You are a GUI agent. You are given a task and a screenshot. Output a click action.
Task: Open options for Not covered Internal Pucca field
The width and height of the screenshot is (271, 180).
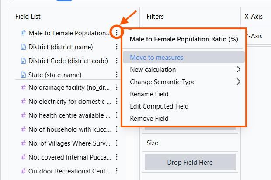pos(116,157)
